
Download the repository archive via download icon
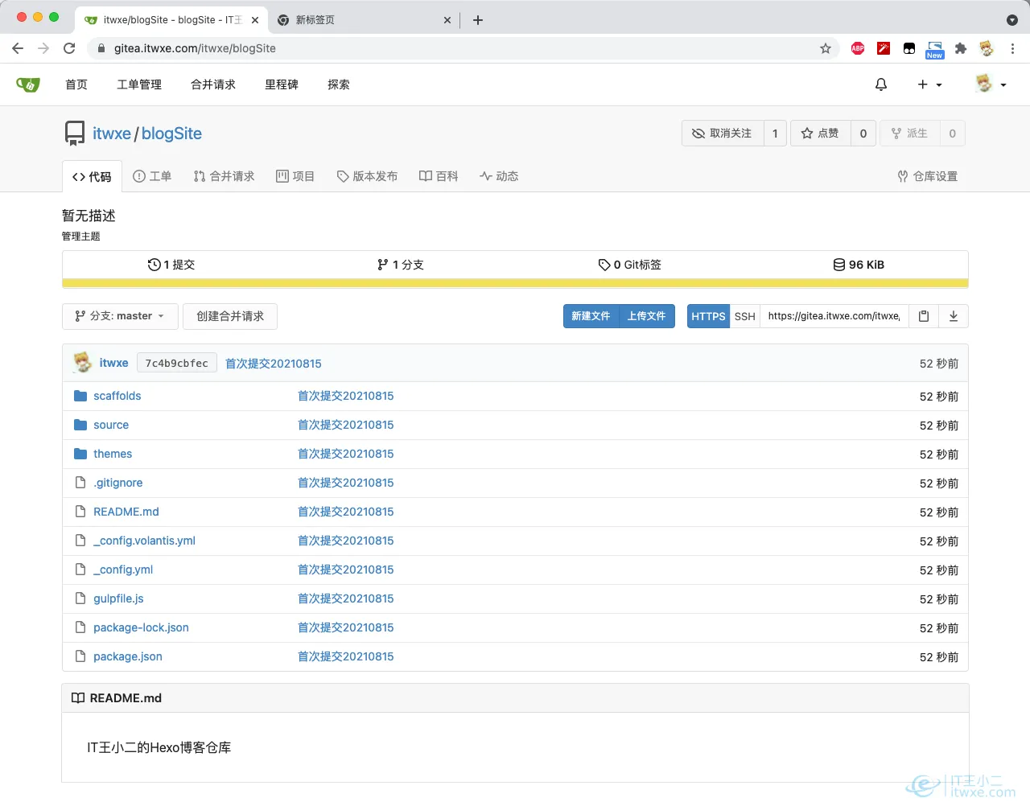click(954, 316)
